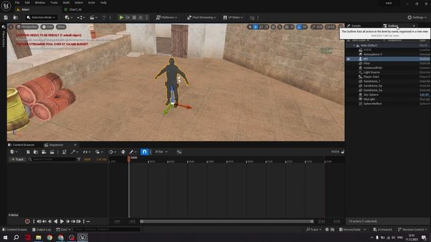Open the Help menu

[x=103, y=3]
